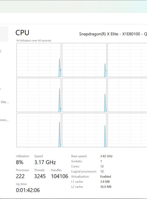Viewport: 147px width, 199px height.
Task: Click the 3.17 GHz Speed value
Action: pyautogui.click(x=45, y=162)
